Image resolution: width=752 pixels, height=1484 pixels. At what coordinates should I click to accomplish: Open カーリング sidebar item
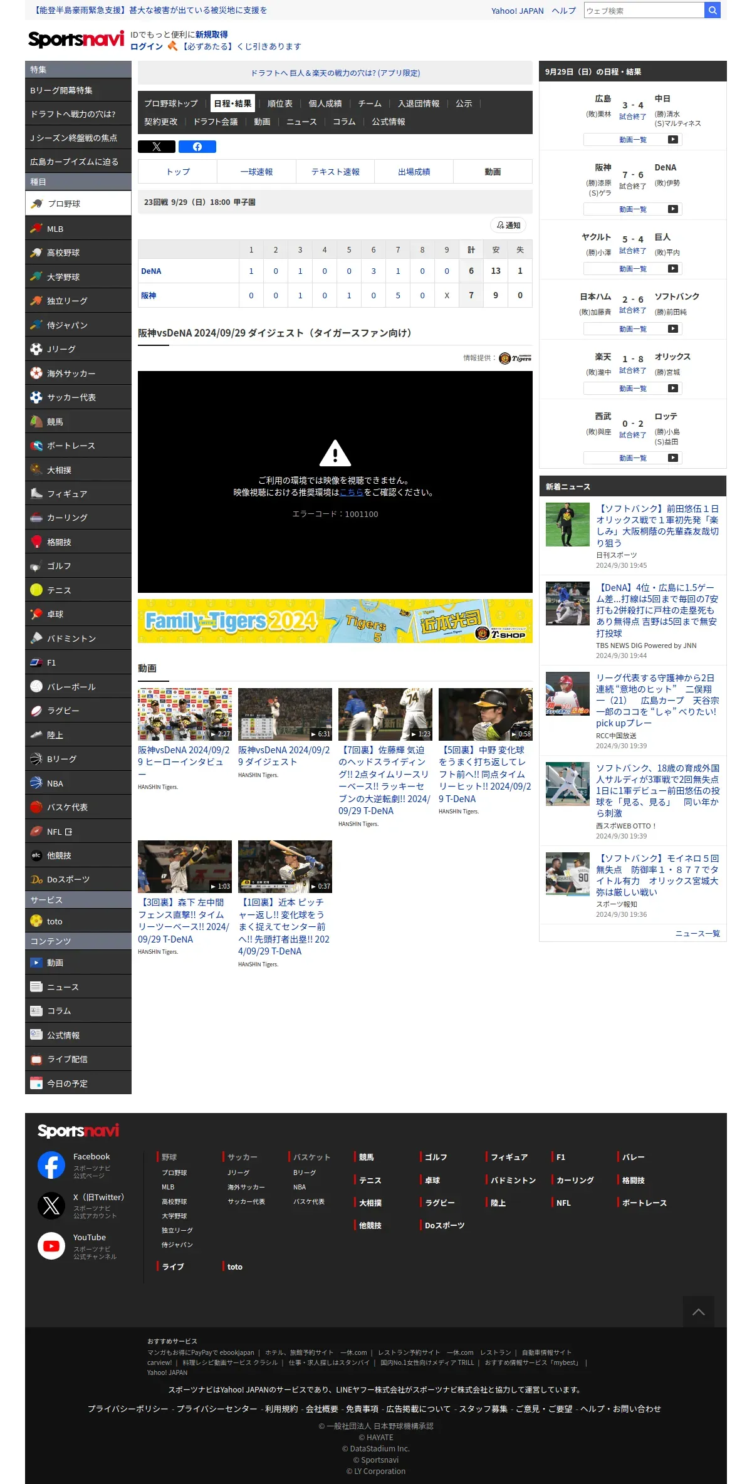(78, 518)
